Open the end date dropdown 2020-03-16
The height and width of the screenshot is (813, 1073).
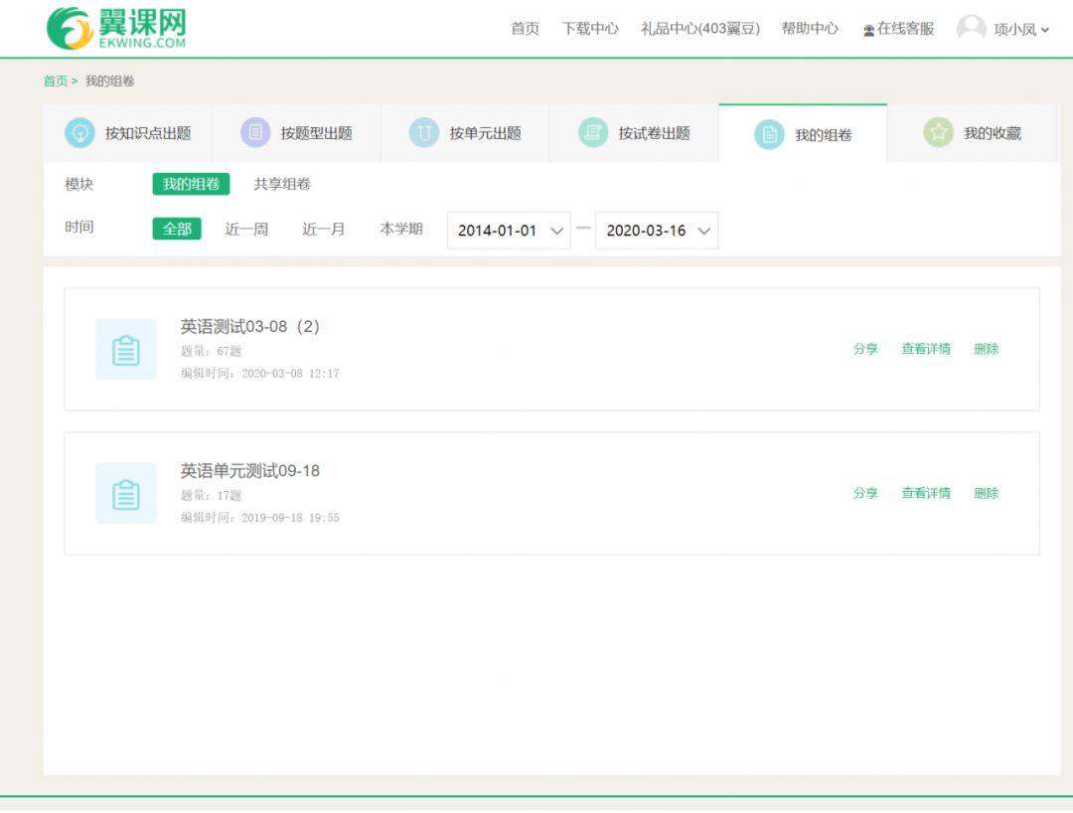[657, 231]
